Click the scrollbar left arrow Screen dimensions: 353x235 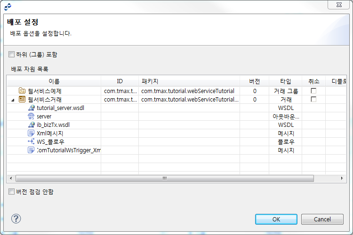[11, 178]
